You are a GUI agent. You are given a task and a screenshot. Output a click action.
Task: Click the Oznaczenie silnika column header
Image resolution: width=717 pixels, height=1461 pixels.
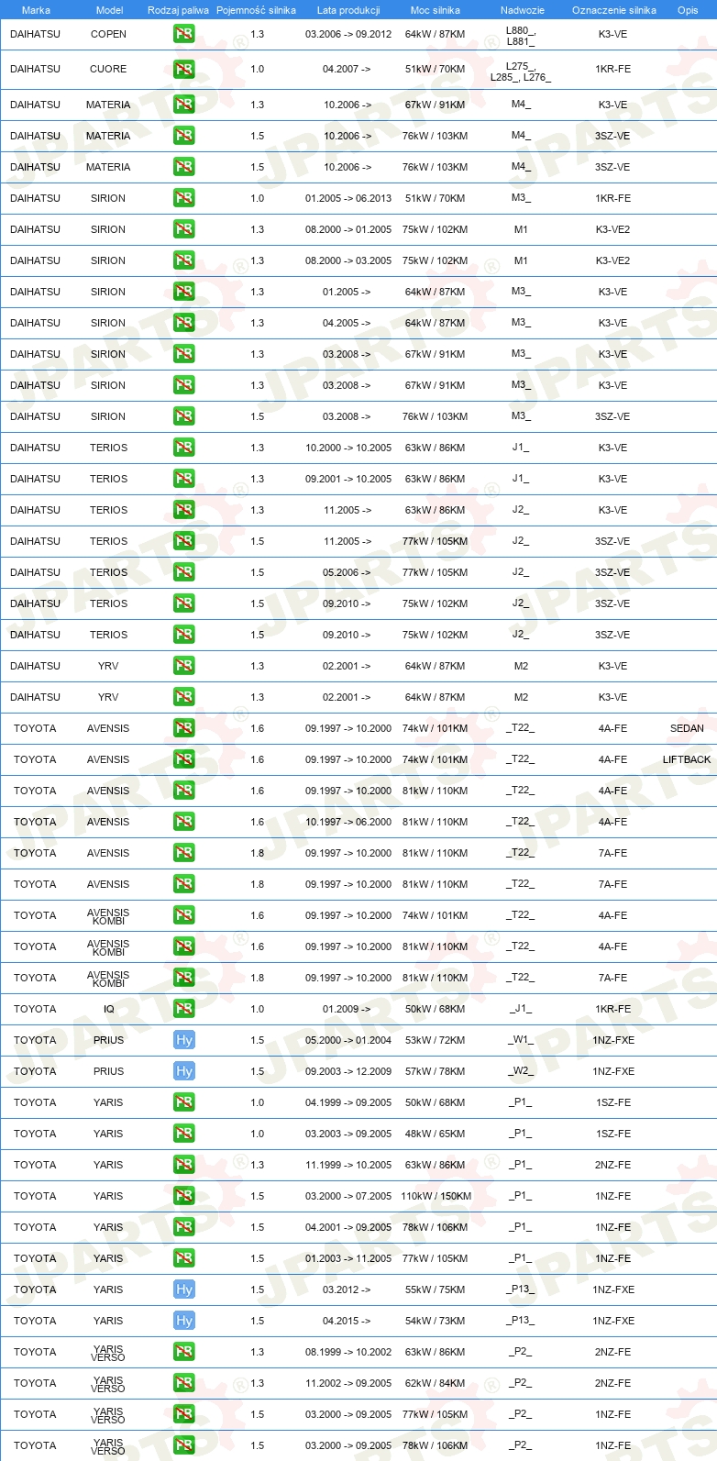click(x=614, y=10)
